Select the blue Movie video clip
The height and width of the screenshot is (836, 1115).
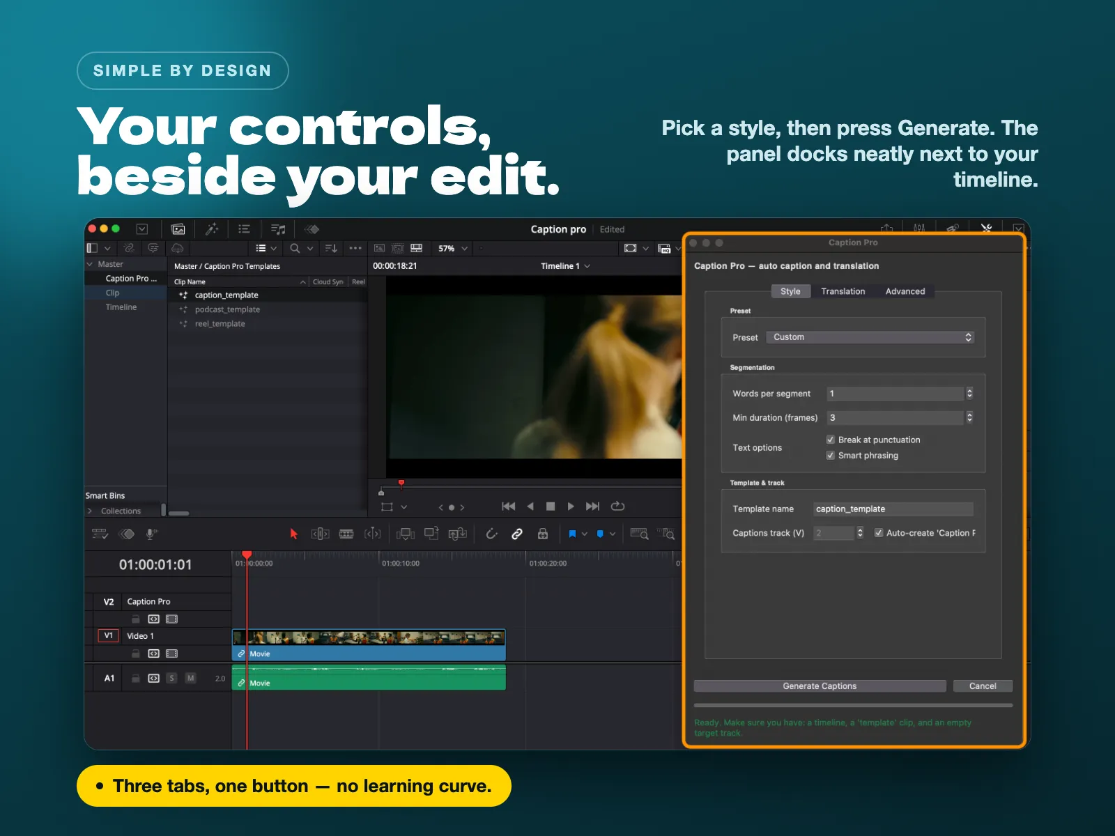(x=369, y=645)
